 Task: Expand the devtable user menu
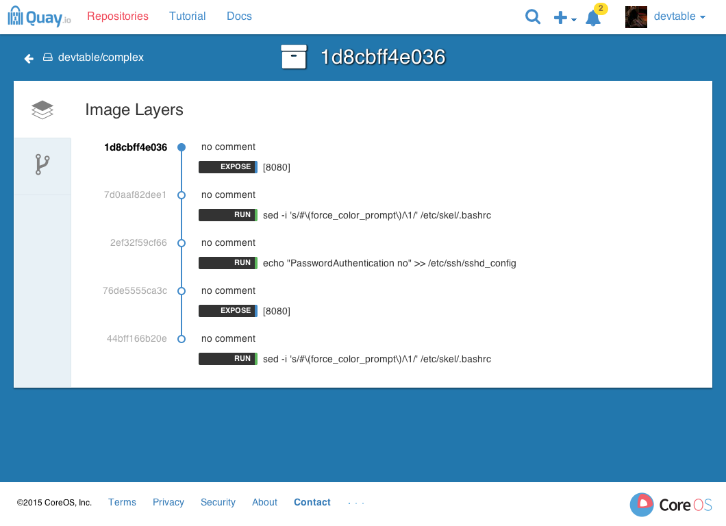tap(679, 16)
